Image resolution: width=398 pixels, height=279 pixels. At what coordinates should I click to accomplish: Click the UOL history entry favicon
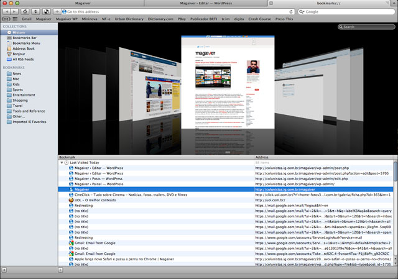(71, 200)
